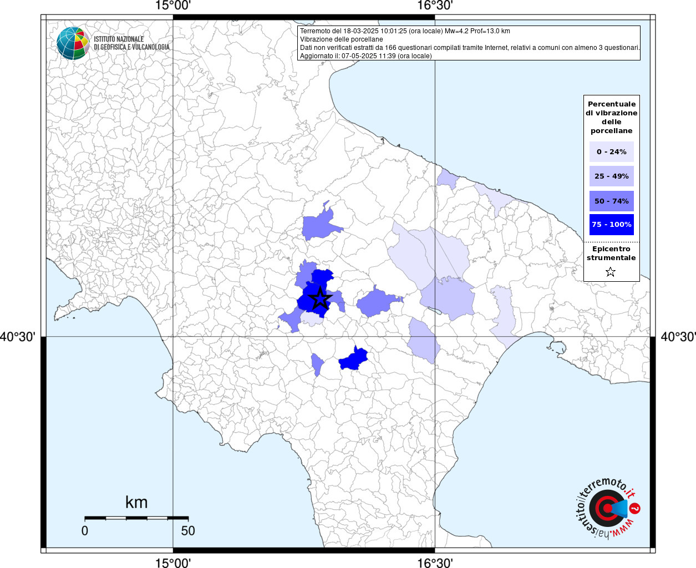Viewport: 696px width, 568px height.
Task: Click the '0' value on the scale bar
Action: pos(85,531)
